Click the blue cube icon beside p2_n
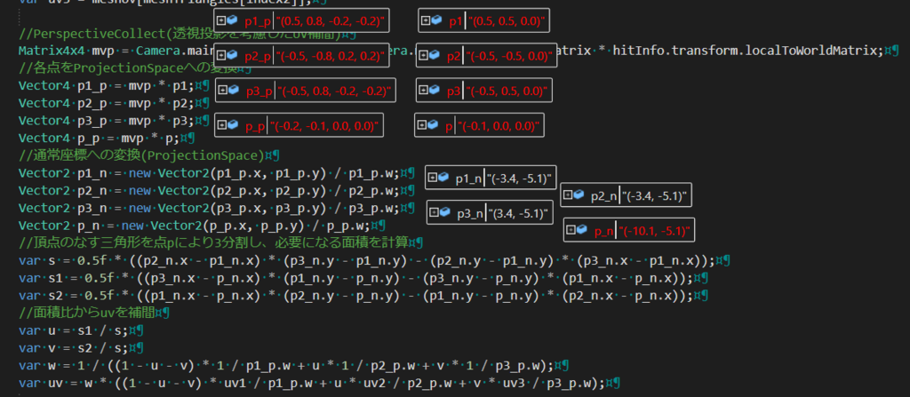The width and height of the screenshot is (910, 397). (579, 195)
